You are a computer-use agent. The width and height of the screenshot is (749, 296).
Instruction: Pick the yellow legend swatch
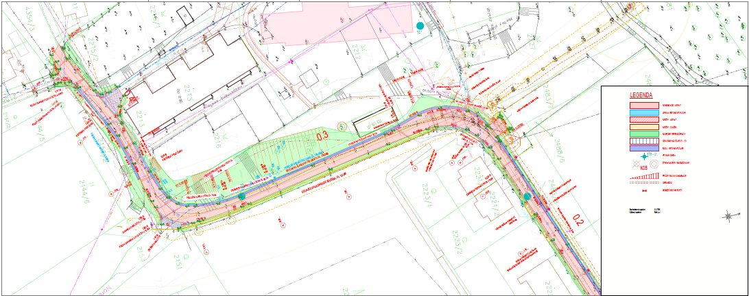[x=643, y=126]
